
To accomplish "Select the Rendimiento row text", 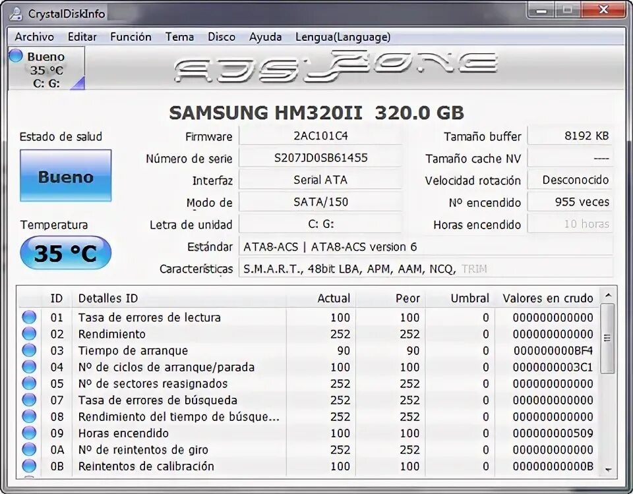I will point(112,334).
